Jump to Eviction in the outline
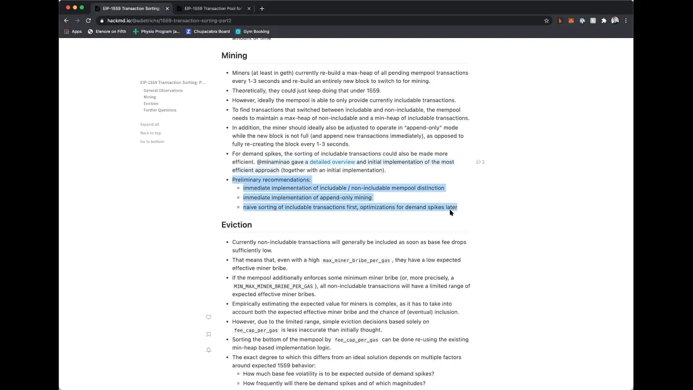Viewport: 693px width, 390px height. pos(151,103)
